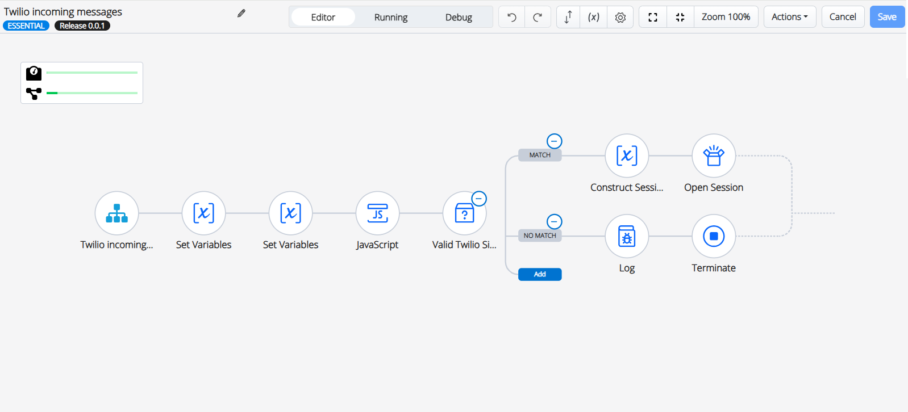Select the Terminate node
Image resolution: width=908 pixels, height=412 pixels.
714,236
